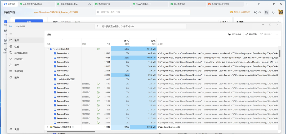The height and width of the screenshot is (134, 286).
Task: Click 超级会员限时4折 promotion link
Action: 240,12
